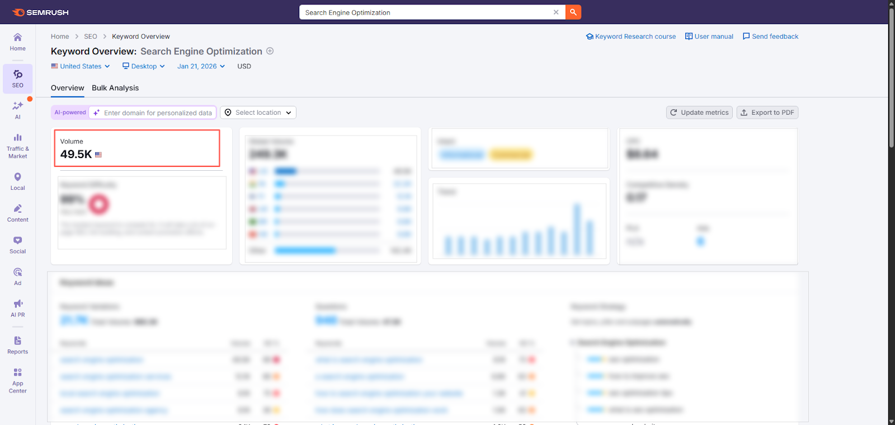The height and width of the screenshot is (425, 895).
Task: Click the Update metrics button
Action: [x=699, y=113]
